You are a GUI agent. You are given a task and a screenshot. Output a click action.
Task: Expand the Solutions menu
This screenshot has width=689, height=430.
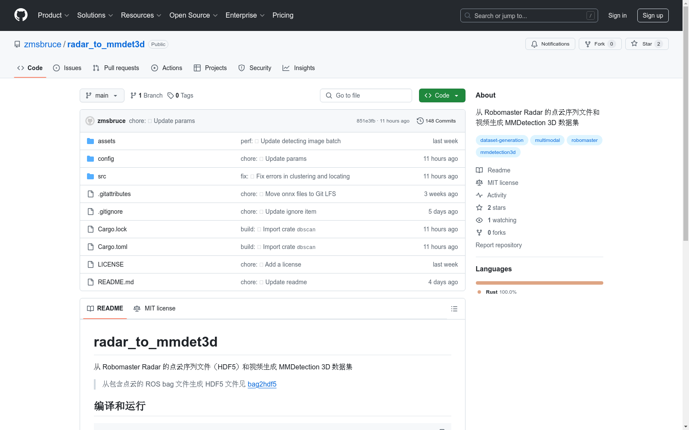[95, 15]
